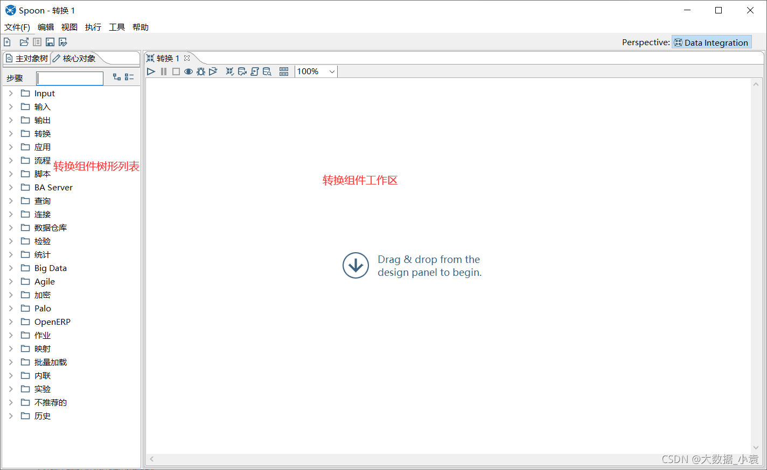Expand the 脚本 folder
The image size is (767, 470).
(11, 174)
